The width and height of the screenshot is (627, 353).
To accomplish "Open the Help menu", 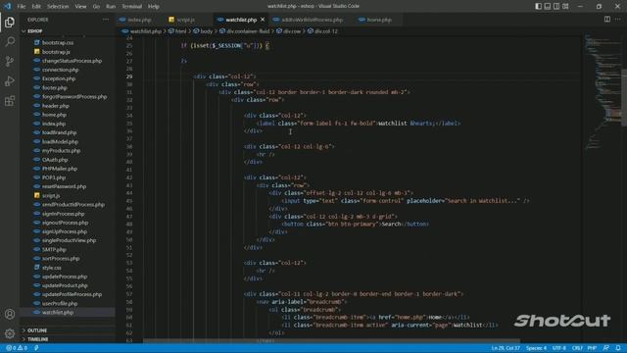I will [x=154, y=7].
